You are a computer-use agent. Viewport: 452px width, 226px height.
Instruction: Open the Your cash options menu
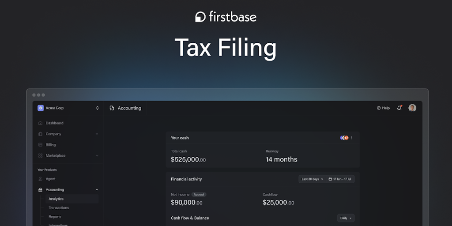(352, 138)
